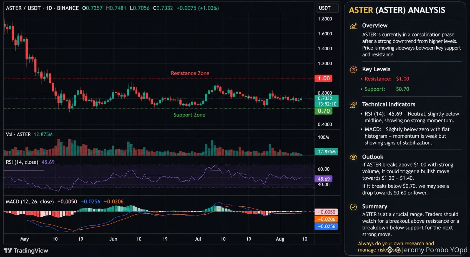Click the Technical Indicators icon
Viewport: 470px width, 257px height.
coord(353,105)
